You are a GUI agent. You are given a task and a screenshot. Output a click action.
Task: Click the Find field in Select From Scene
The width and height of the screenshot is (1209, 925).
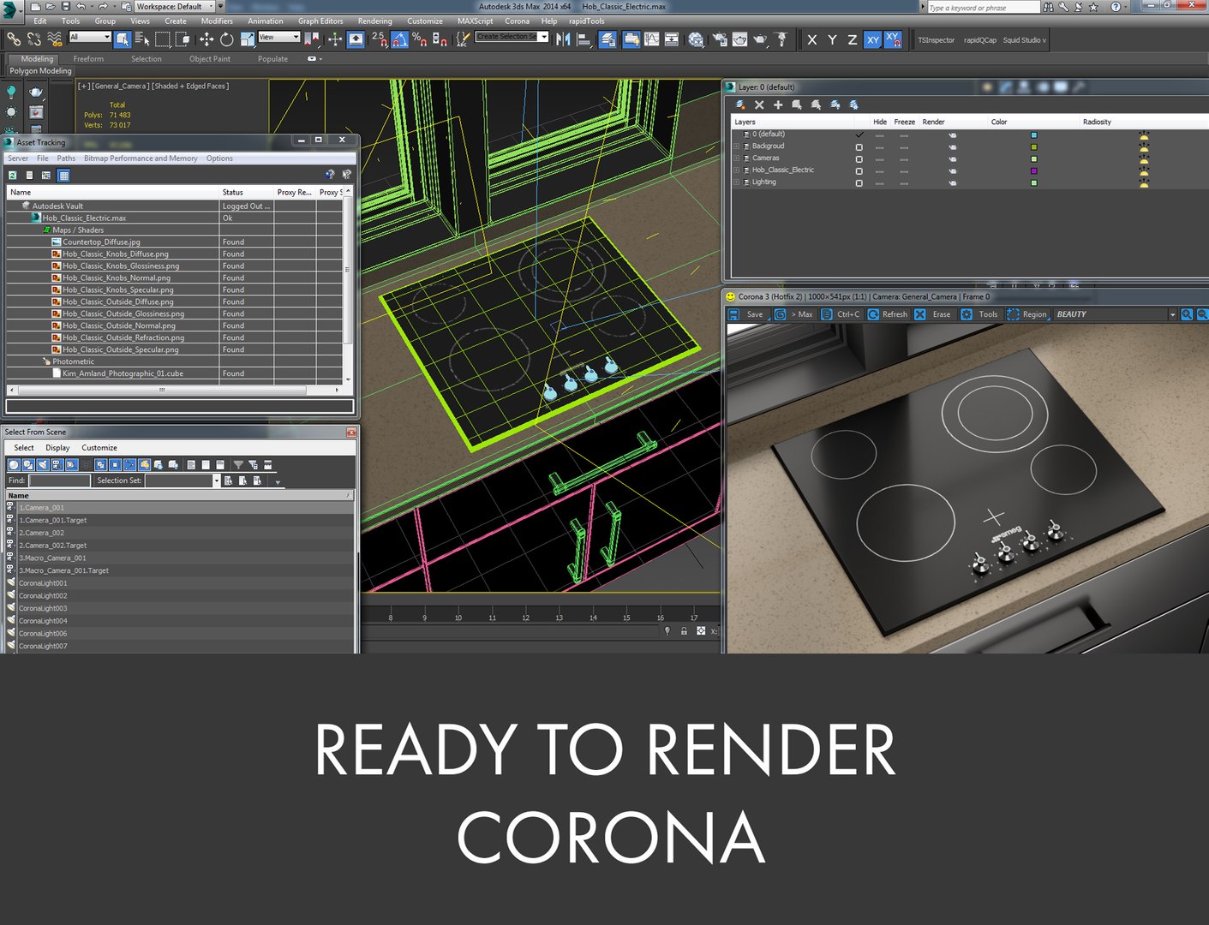click(x=59, y=480)
